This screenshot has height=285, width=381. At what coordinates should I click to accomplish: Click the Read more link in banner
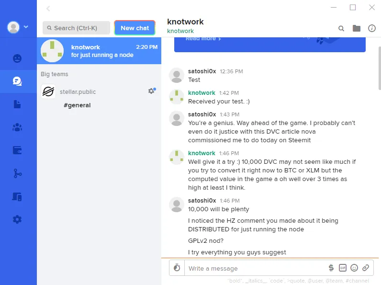(x=203, y=39)
